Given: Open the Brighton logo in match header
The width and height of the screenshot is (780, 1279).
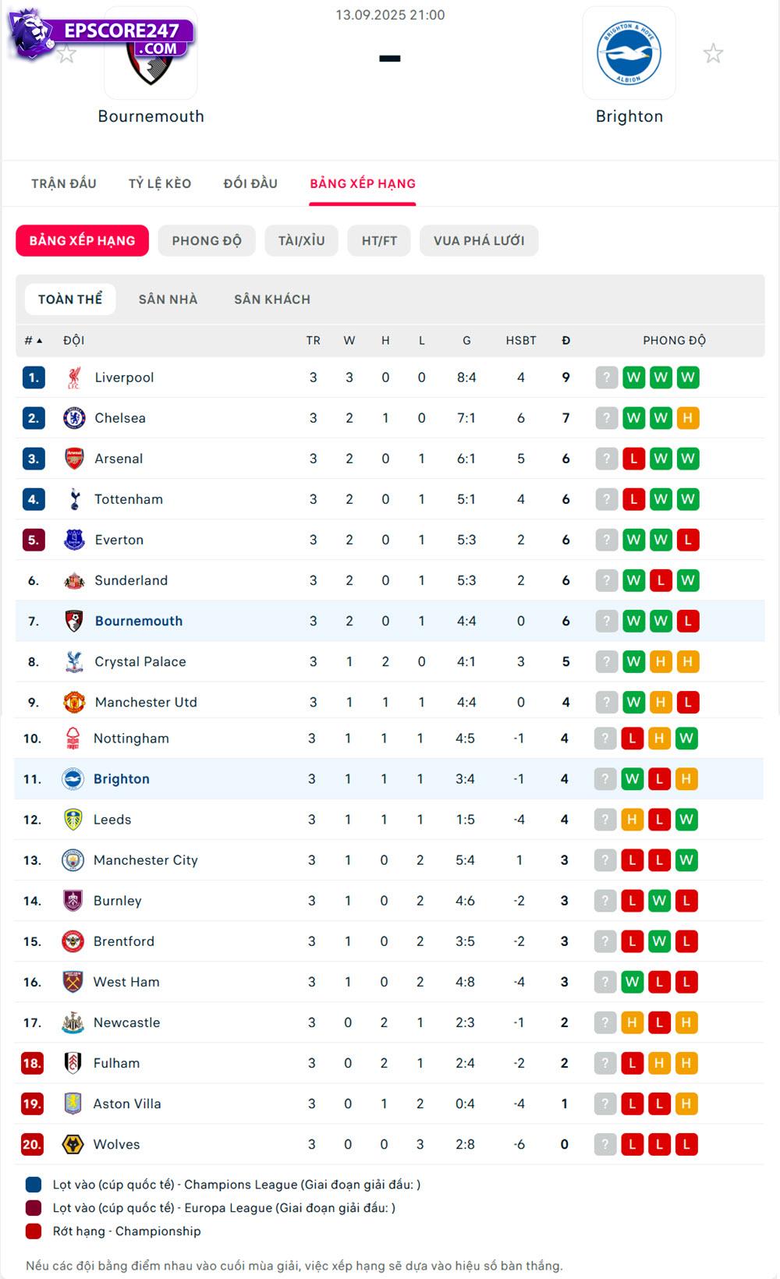Looking at the screenshot, I should (x=629, y=53).
